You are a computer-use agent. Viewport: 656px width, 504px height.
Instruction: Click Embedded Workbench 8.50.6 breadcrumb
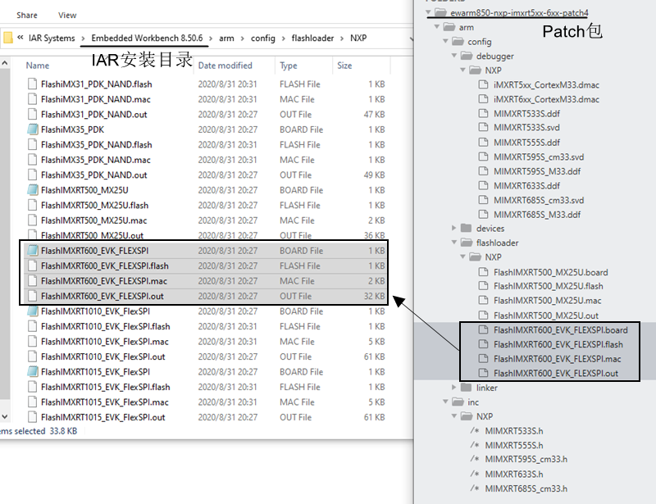[x=147, y=38]
